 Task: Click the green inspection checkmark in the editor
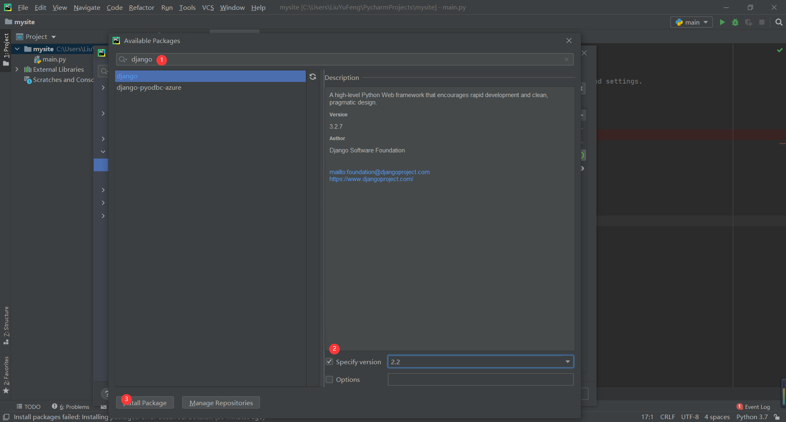point(780,50)
